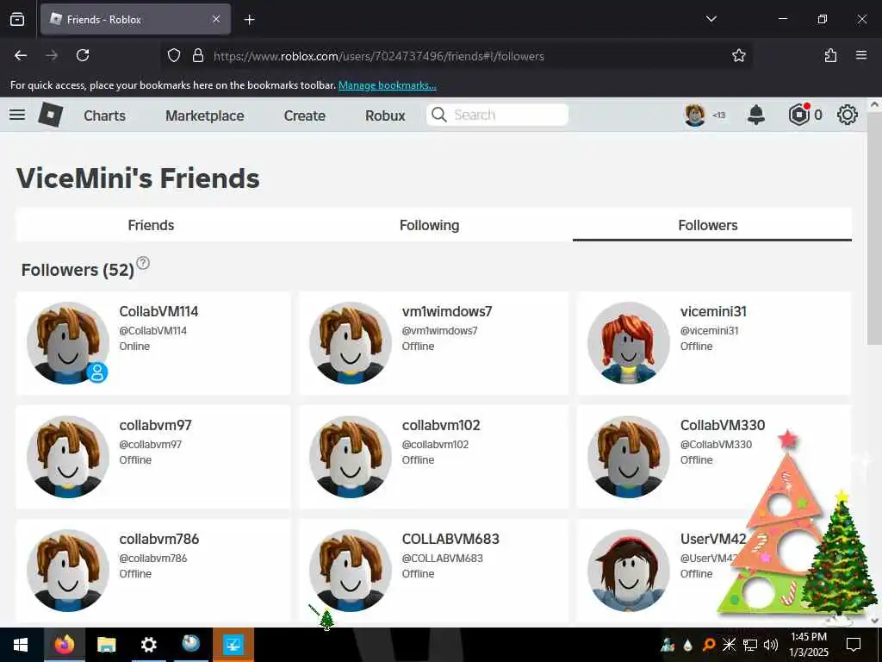
Task: Click the network tray icon
Action: [x=750, y=645]
